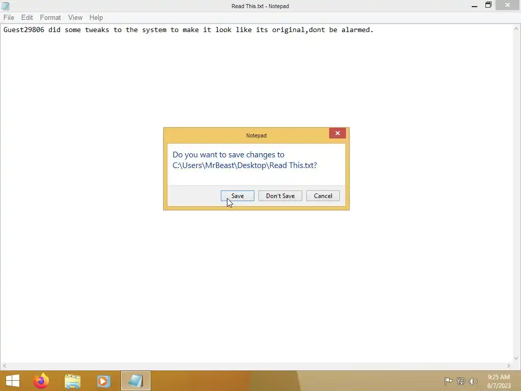Open File Explorer from the taskbar

[72, 381]
